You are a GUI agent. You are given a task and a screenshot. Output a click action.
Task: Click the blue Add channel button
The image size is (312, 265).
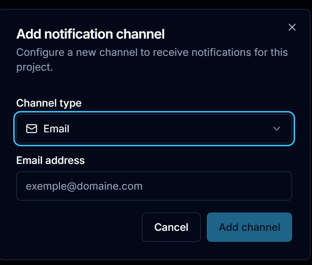coord(249,227)
